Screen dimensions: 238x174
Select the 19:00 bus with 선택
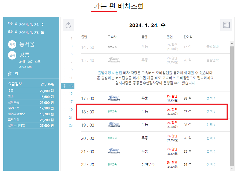[211, 125]
